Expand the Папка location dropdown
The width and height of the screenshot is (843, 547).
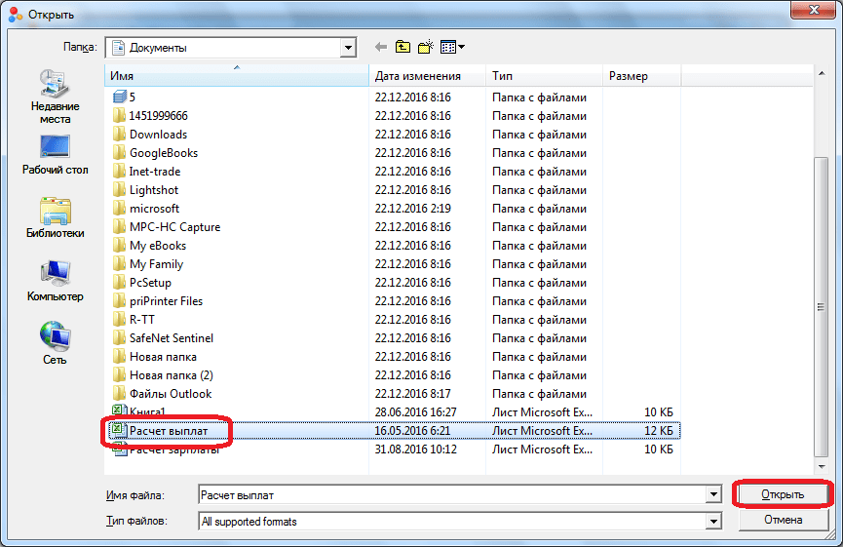(348, 47)
